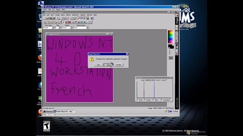Screen dimensions: 243x136
Task: Click the Save floppy disk toolbar icon
Action: tap(50, 18)
